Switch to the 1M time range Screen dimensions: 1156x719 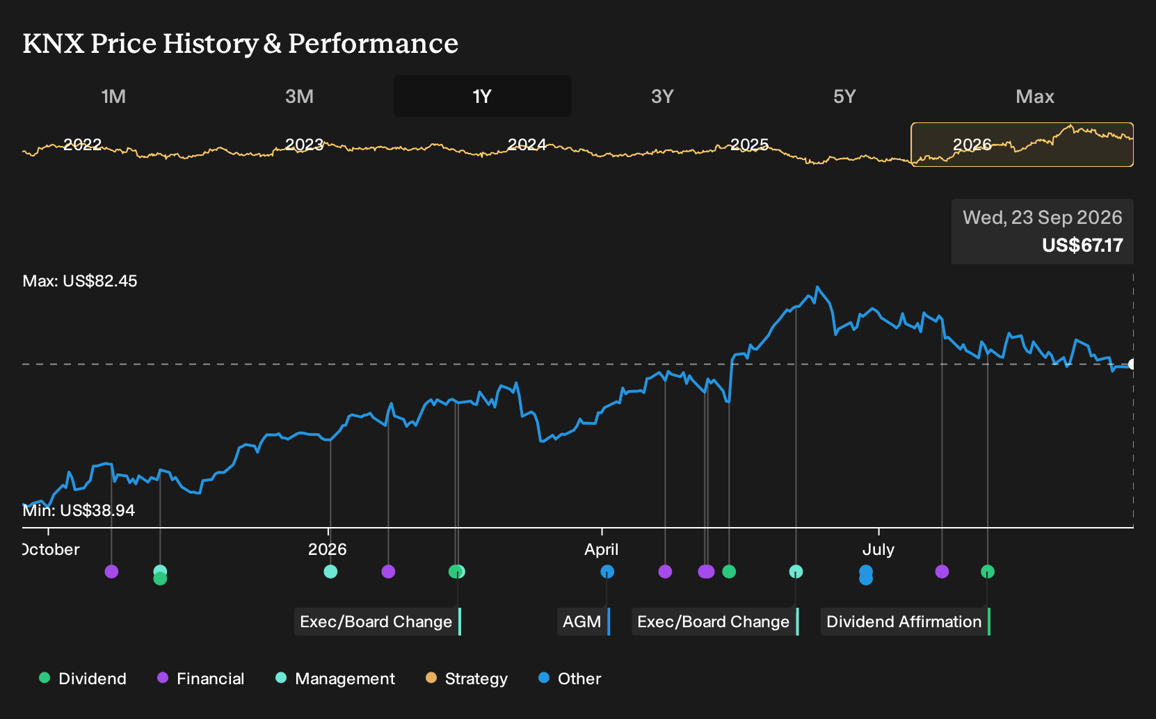pyautogui.click(x=113, y=96)
